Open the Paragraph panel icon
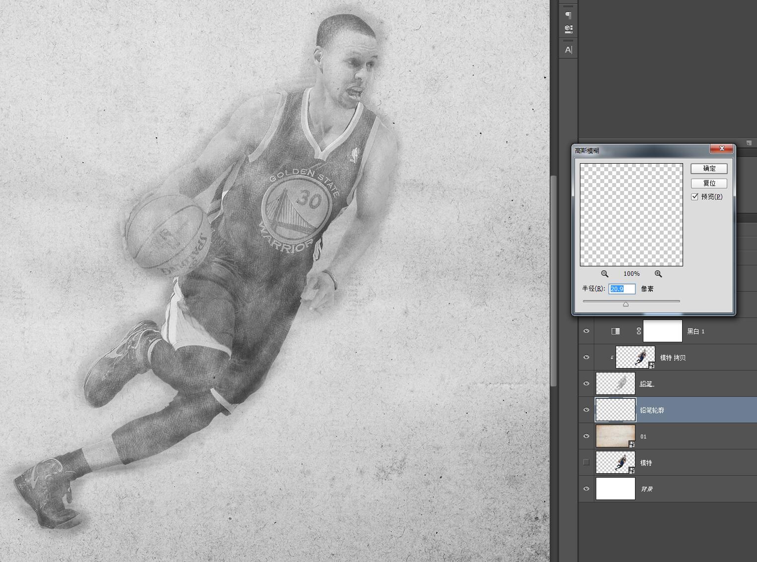The width and height of the screenshot is (757, 562). pos(568,15)
